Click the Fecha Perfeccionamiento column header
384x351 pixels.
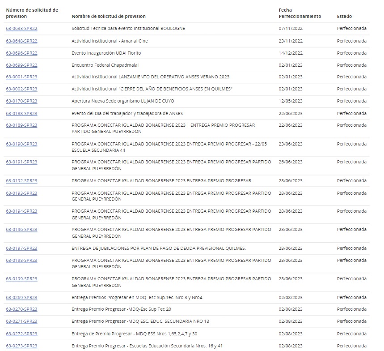pos(300,13)
